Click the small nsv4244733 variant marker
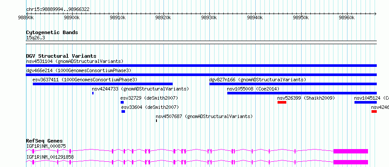 (x=93, y=93)
